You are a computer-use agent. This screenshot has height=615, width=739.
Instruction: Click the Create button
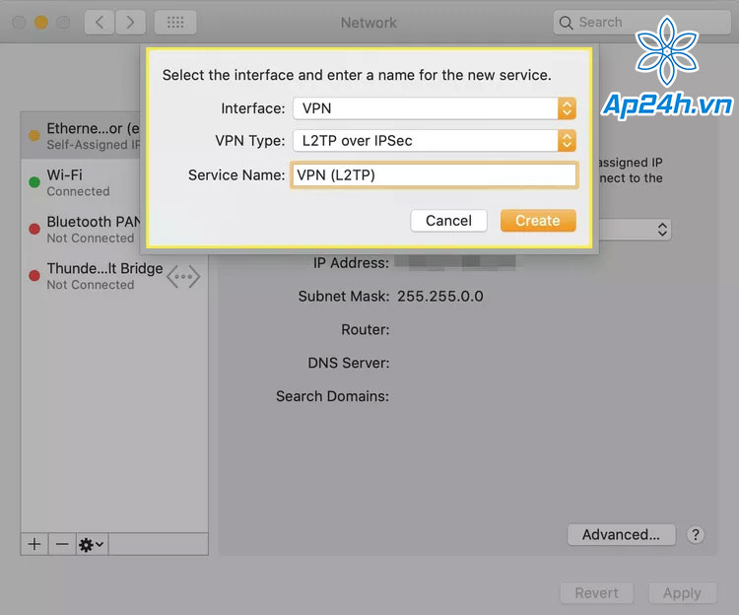pyautogui.click(x=538, y=221)
